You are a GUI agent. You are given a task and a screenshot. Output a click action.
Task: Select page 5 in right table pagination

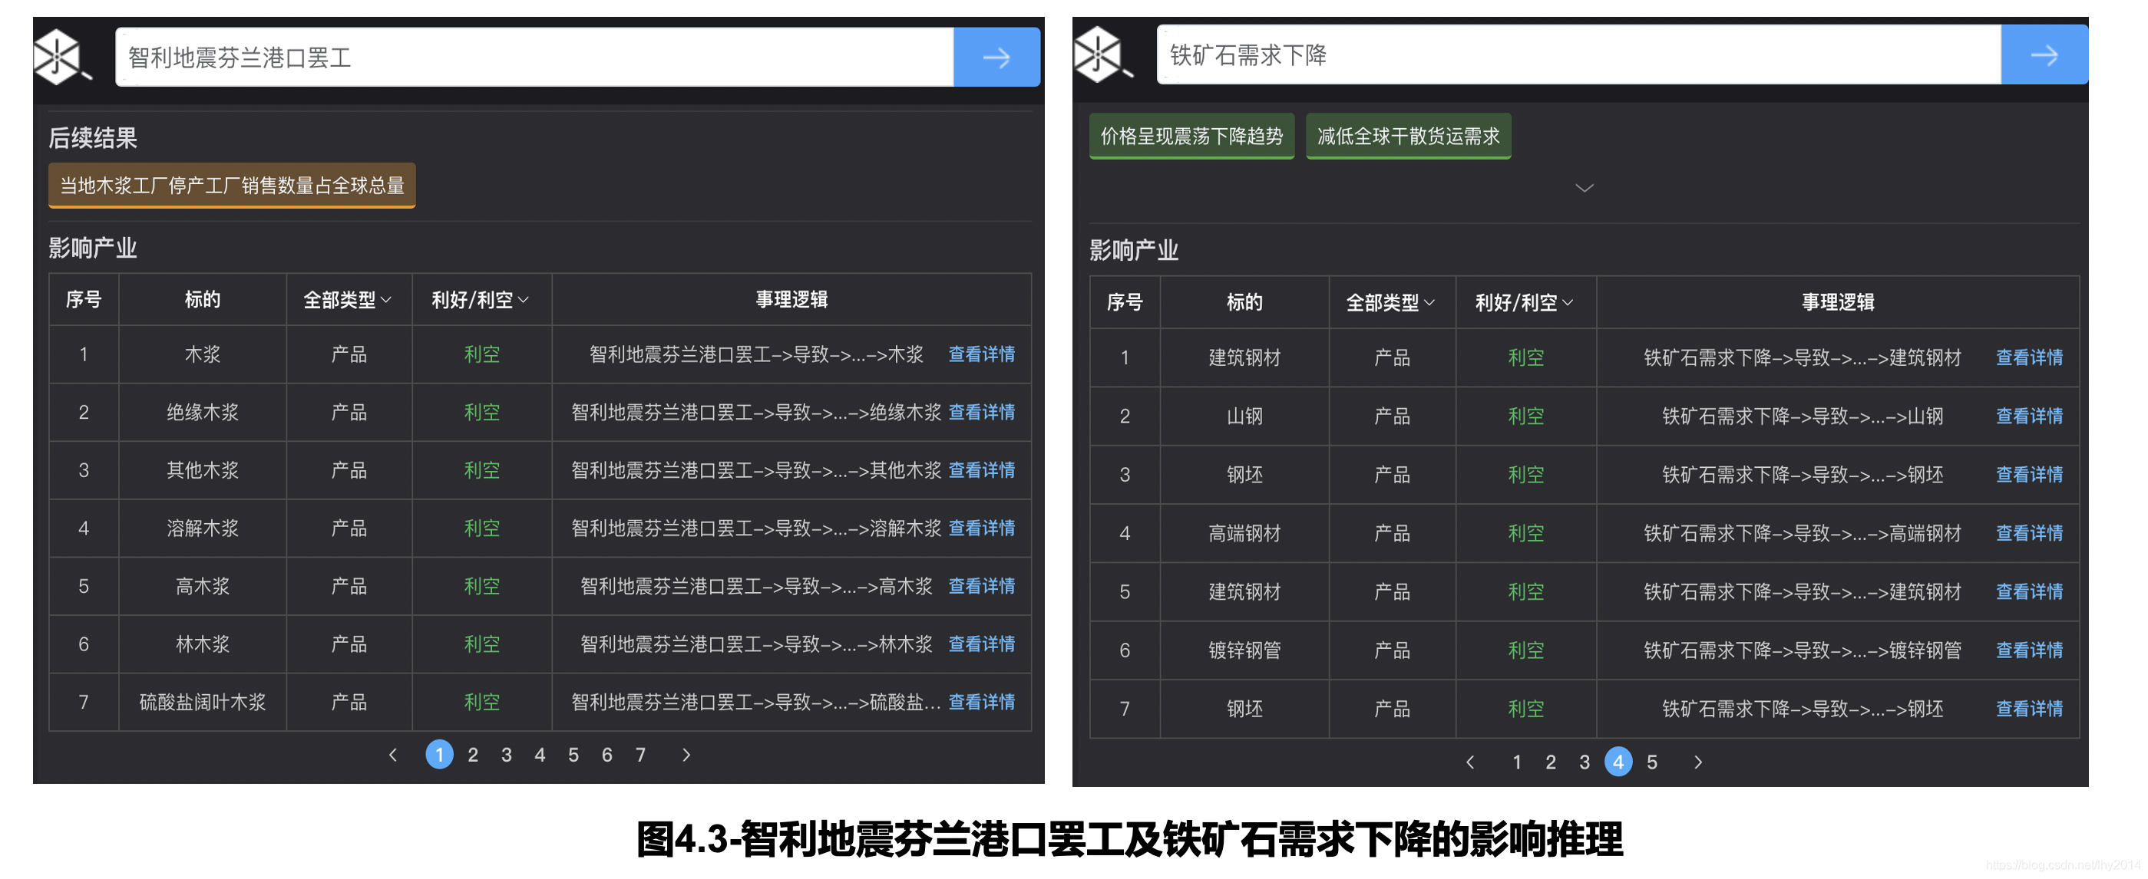1652,762
